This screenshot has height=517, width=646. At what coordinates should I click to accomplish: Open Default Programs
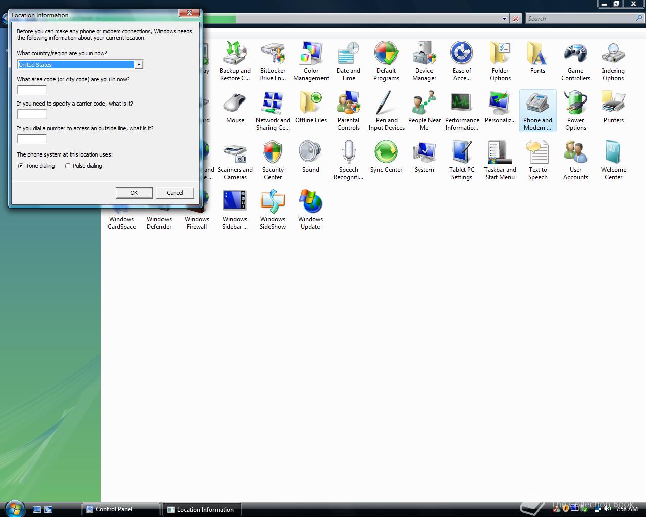click(x=386, y=62)
